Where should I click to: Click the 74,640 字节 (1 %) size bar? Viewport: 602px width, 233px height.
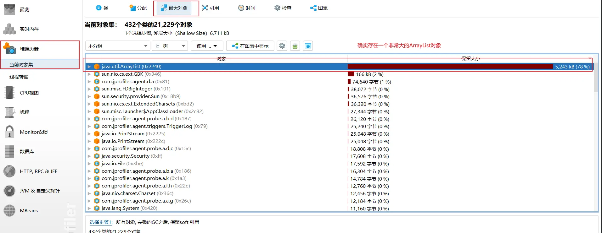349,82
